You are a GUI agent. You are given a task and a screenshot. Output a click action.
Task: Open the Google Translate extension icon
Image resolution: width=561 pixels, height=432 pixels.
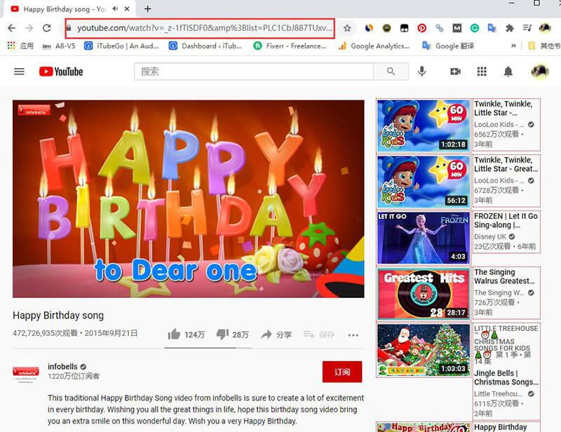tap(492, 28)
